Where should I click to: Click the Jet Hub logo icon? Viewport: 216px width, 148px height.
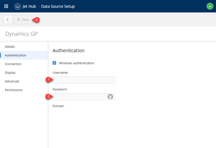18,7
